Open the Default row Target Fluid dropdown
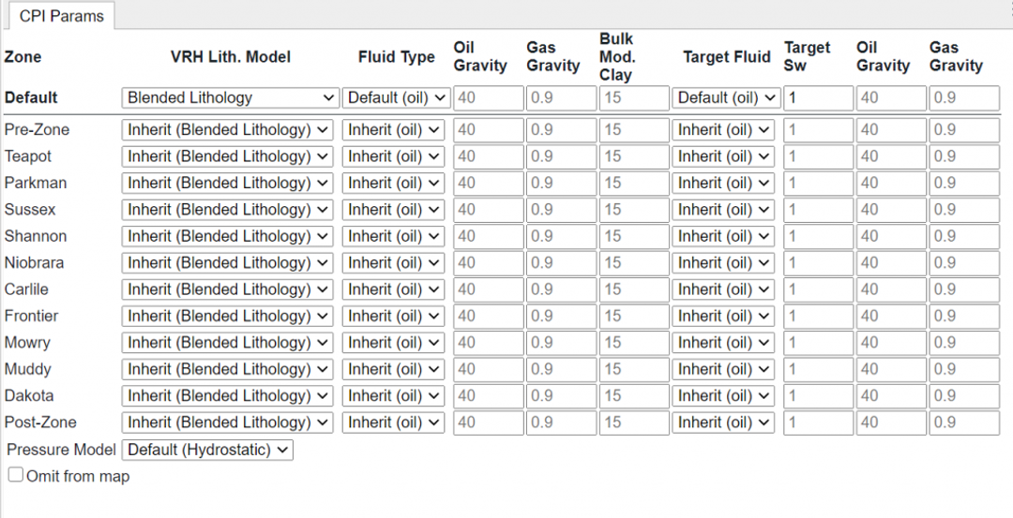 tap(726, 98)
